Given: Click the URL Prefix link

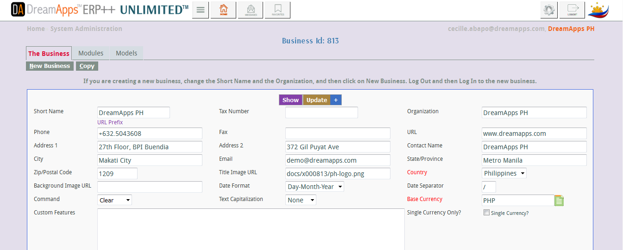Looking at the screenshot, I should (x=110, y=122).
